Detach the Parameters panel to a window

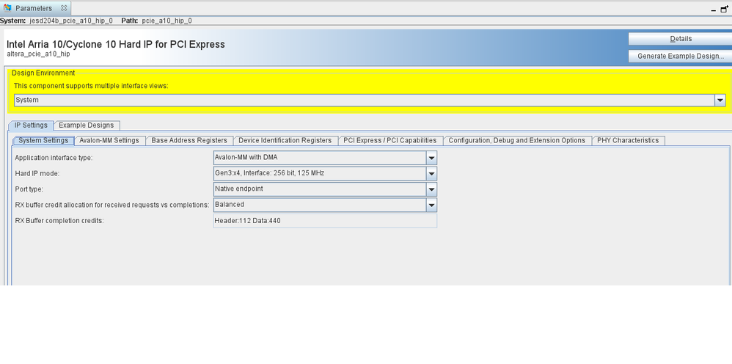[724, 8]
